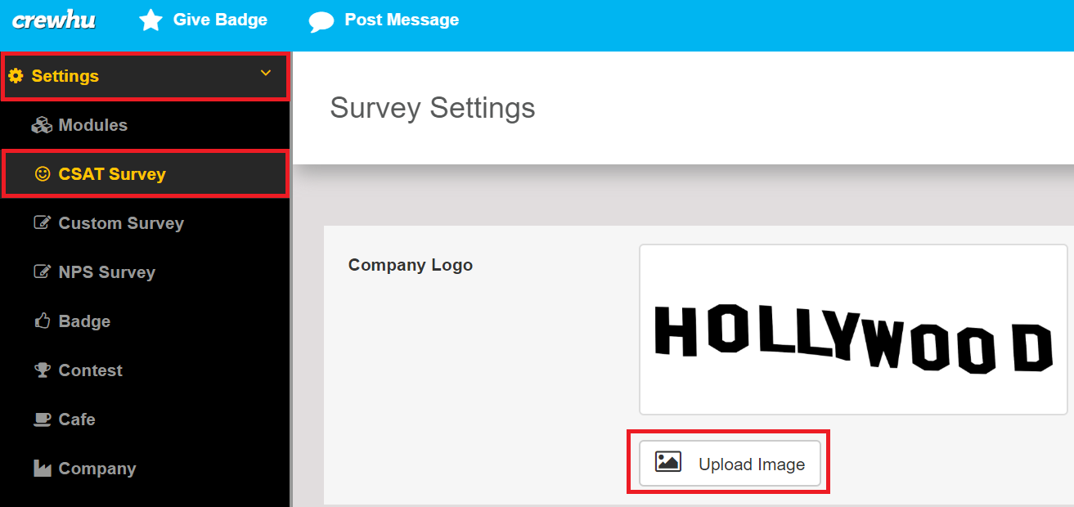Image resolution: width=1074 pixels, height=507 pixels.
Task: Click the Custom Survey pencil icon
Action: click(42, 222)
